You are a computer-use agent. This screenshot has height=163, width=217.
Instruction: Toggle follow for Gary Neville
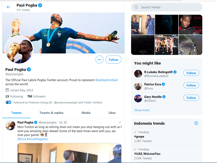tap(191, 98)
